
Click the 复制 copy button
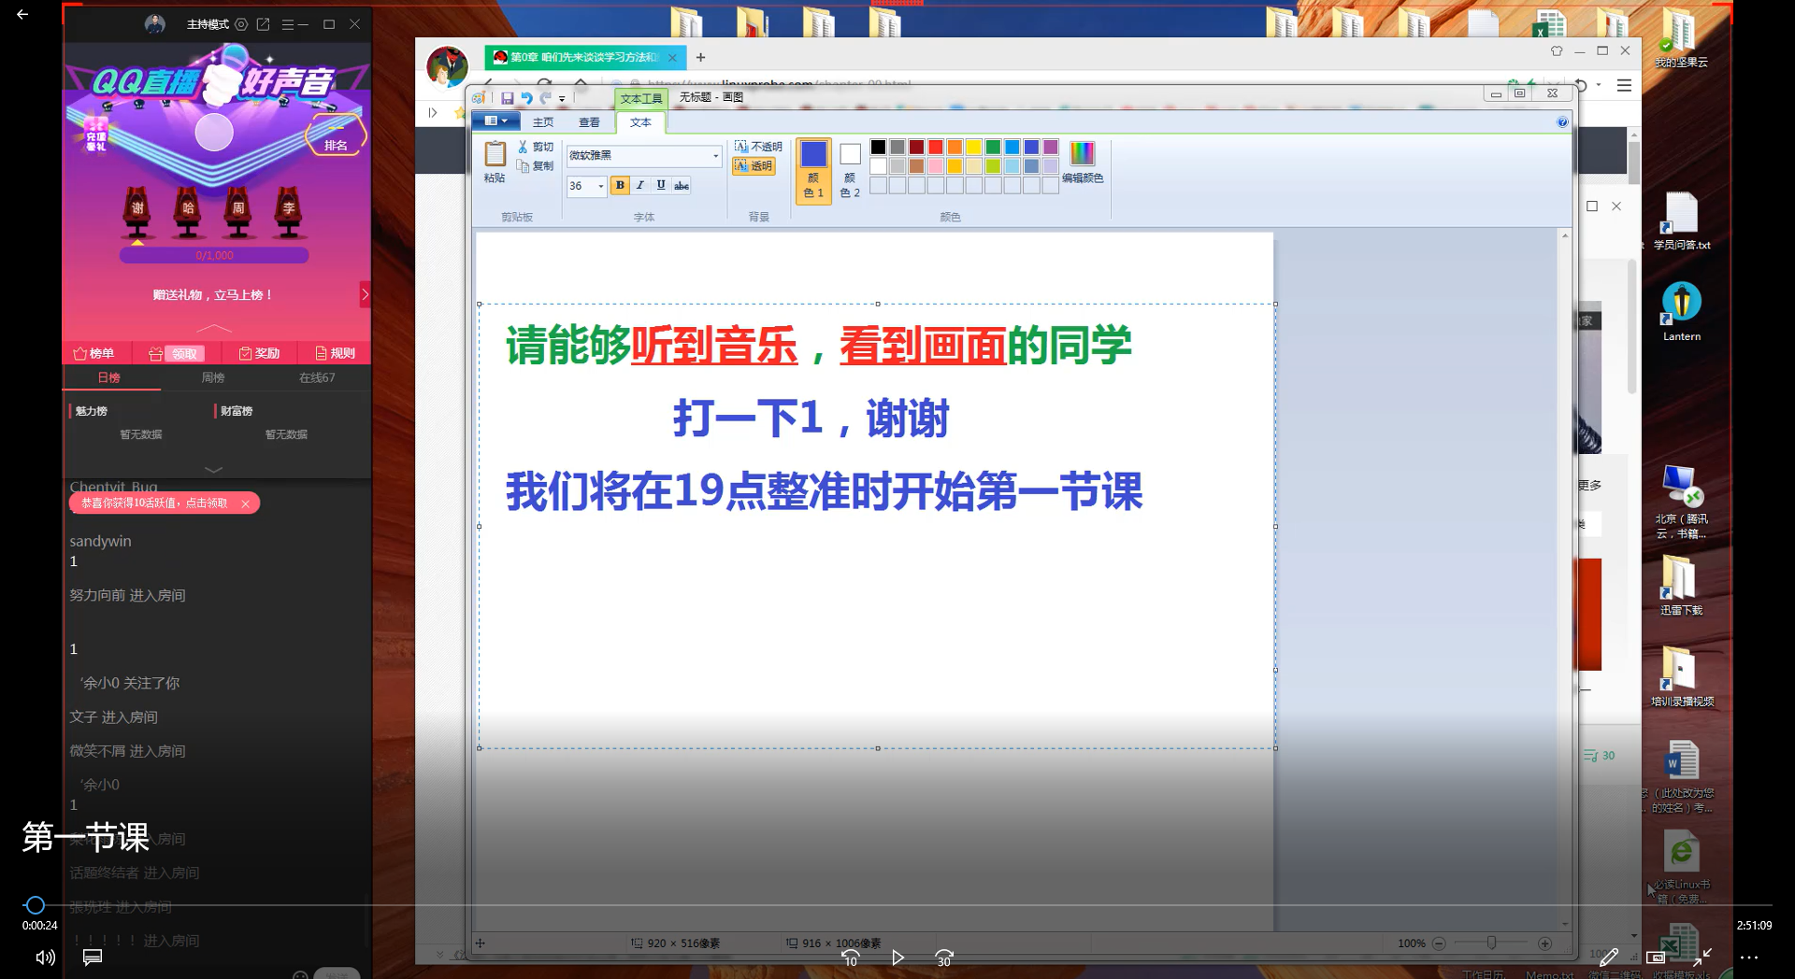pos(536,166)
